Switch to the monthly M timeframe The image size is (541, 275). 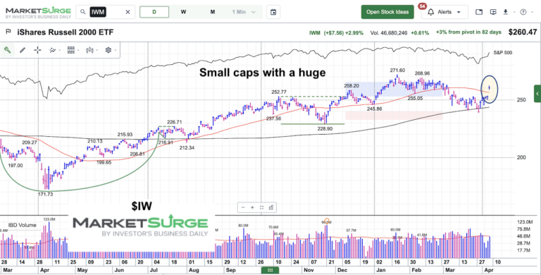pyautogui.click(x=213, y=12)
